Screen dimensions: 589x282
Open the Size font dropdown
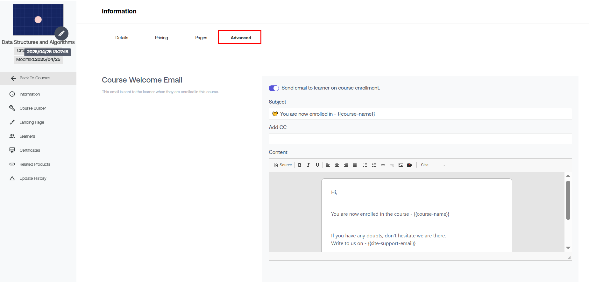click(433, 165)
